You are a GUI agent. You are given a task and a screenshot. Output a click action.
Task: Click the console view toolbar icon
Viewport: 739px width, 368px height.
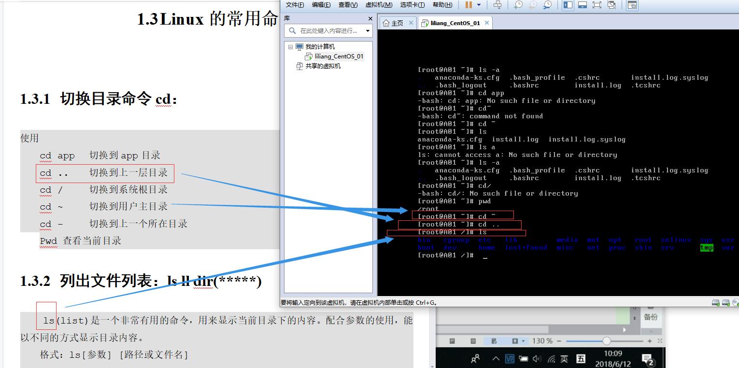pyautogui.click(x=632, y=5)
